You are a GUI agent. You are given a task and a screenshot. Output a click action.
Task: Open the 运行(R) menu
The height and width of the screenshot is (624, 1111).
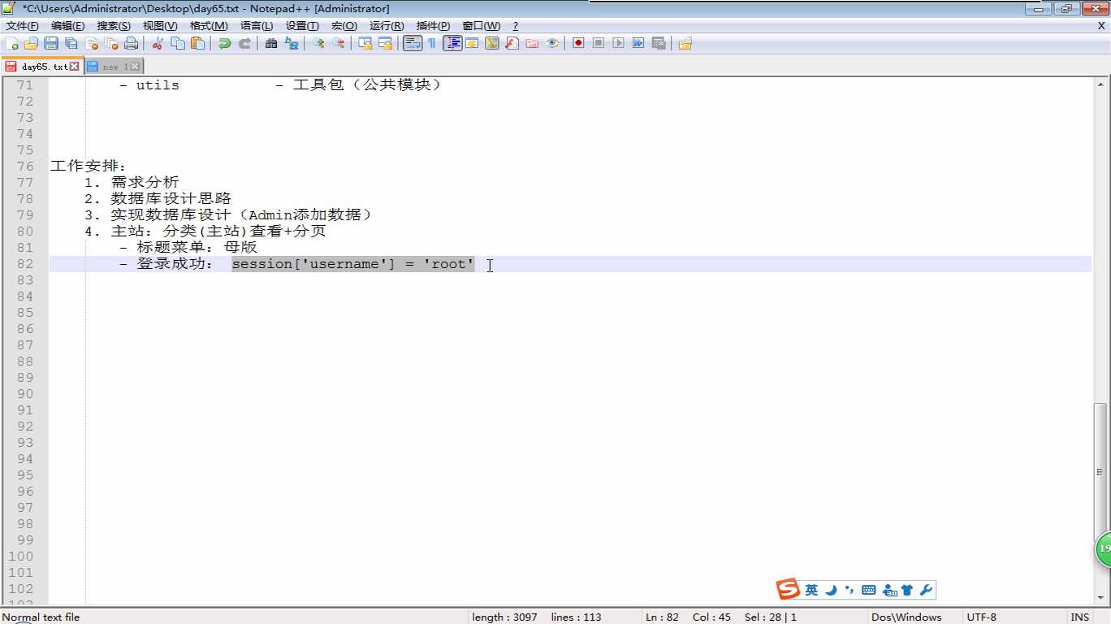point(387,26)
